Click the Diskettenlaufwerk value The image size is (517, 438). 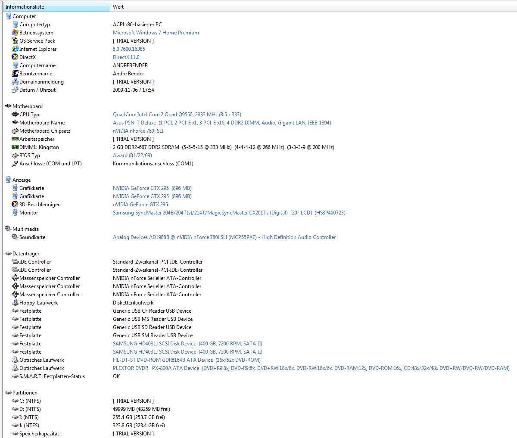133,303
